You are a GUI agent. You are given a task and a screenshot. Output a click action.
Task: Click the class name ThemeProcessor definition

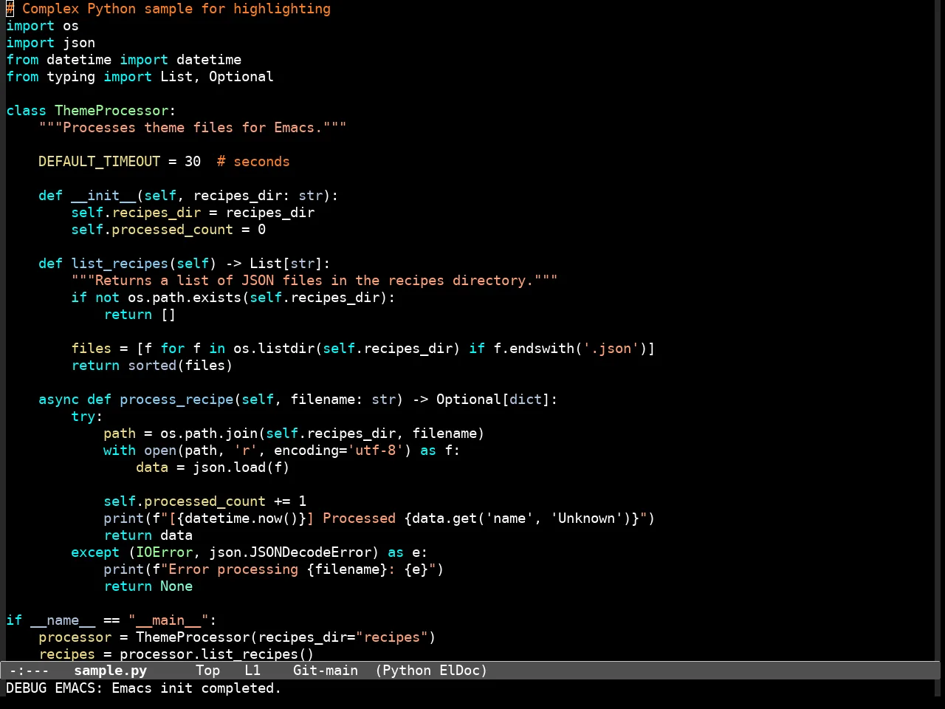(x=111, y=111)
